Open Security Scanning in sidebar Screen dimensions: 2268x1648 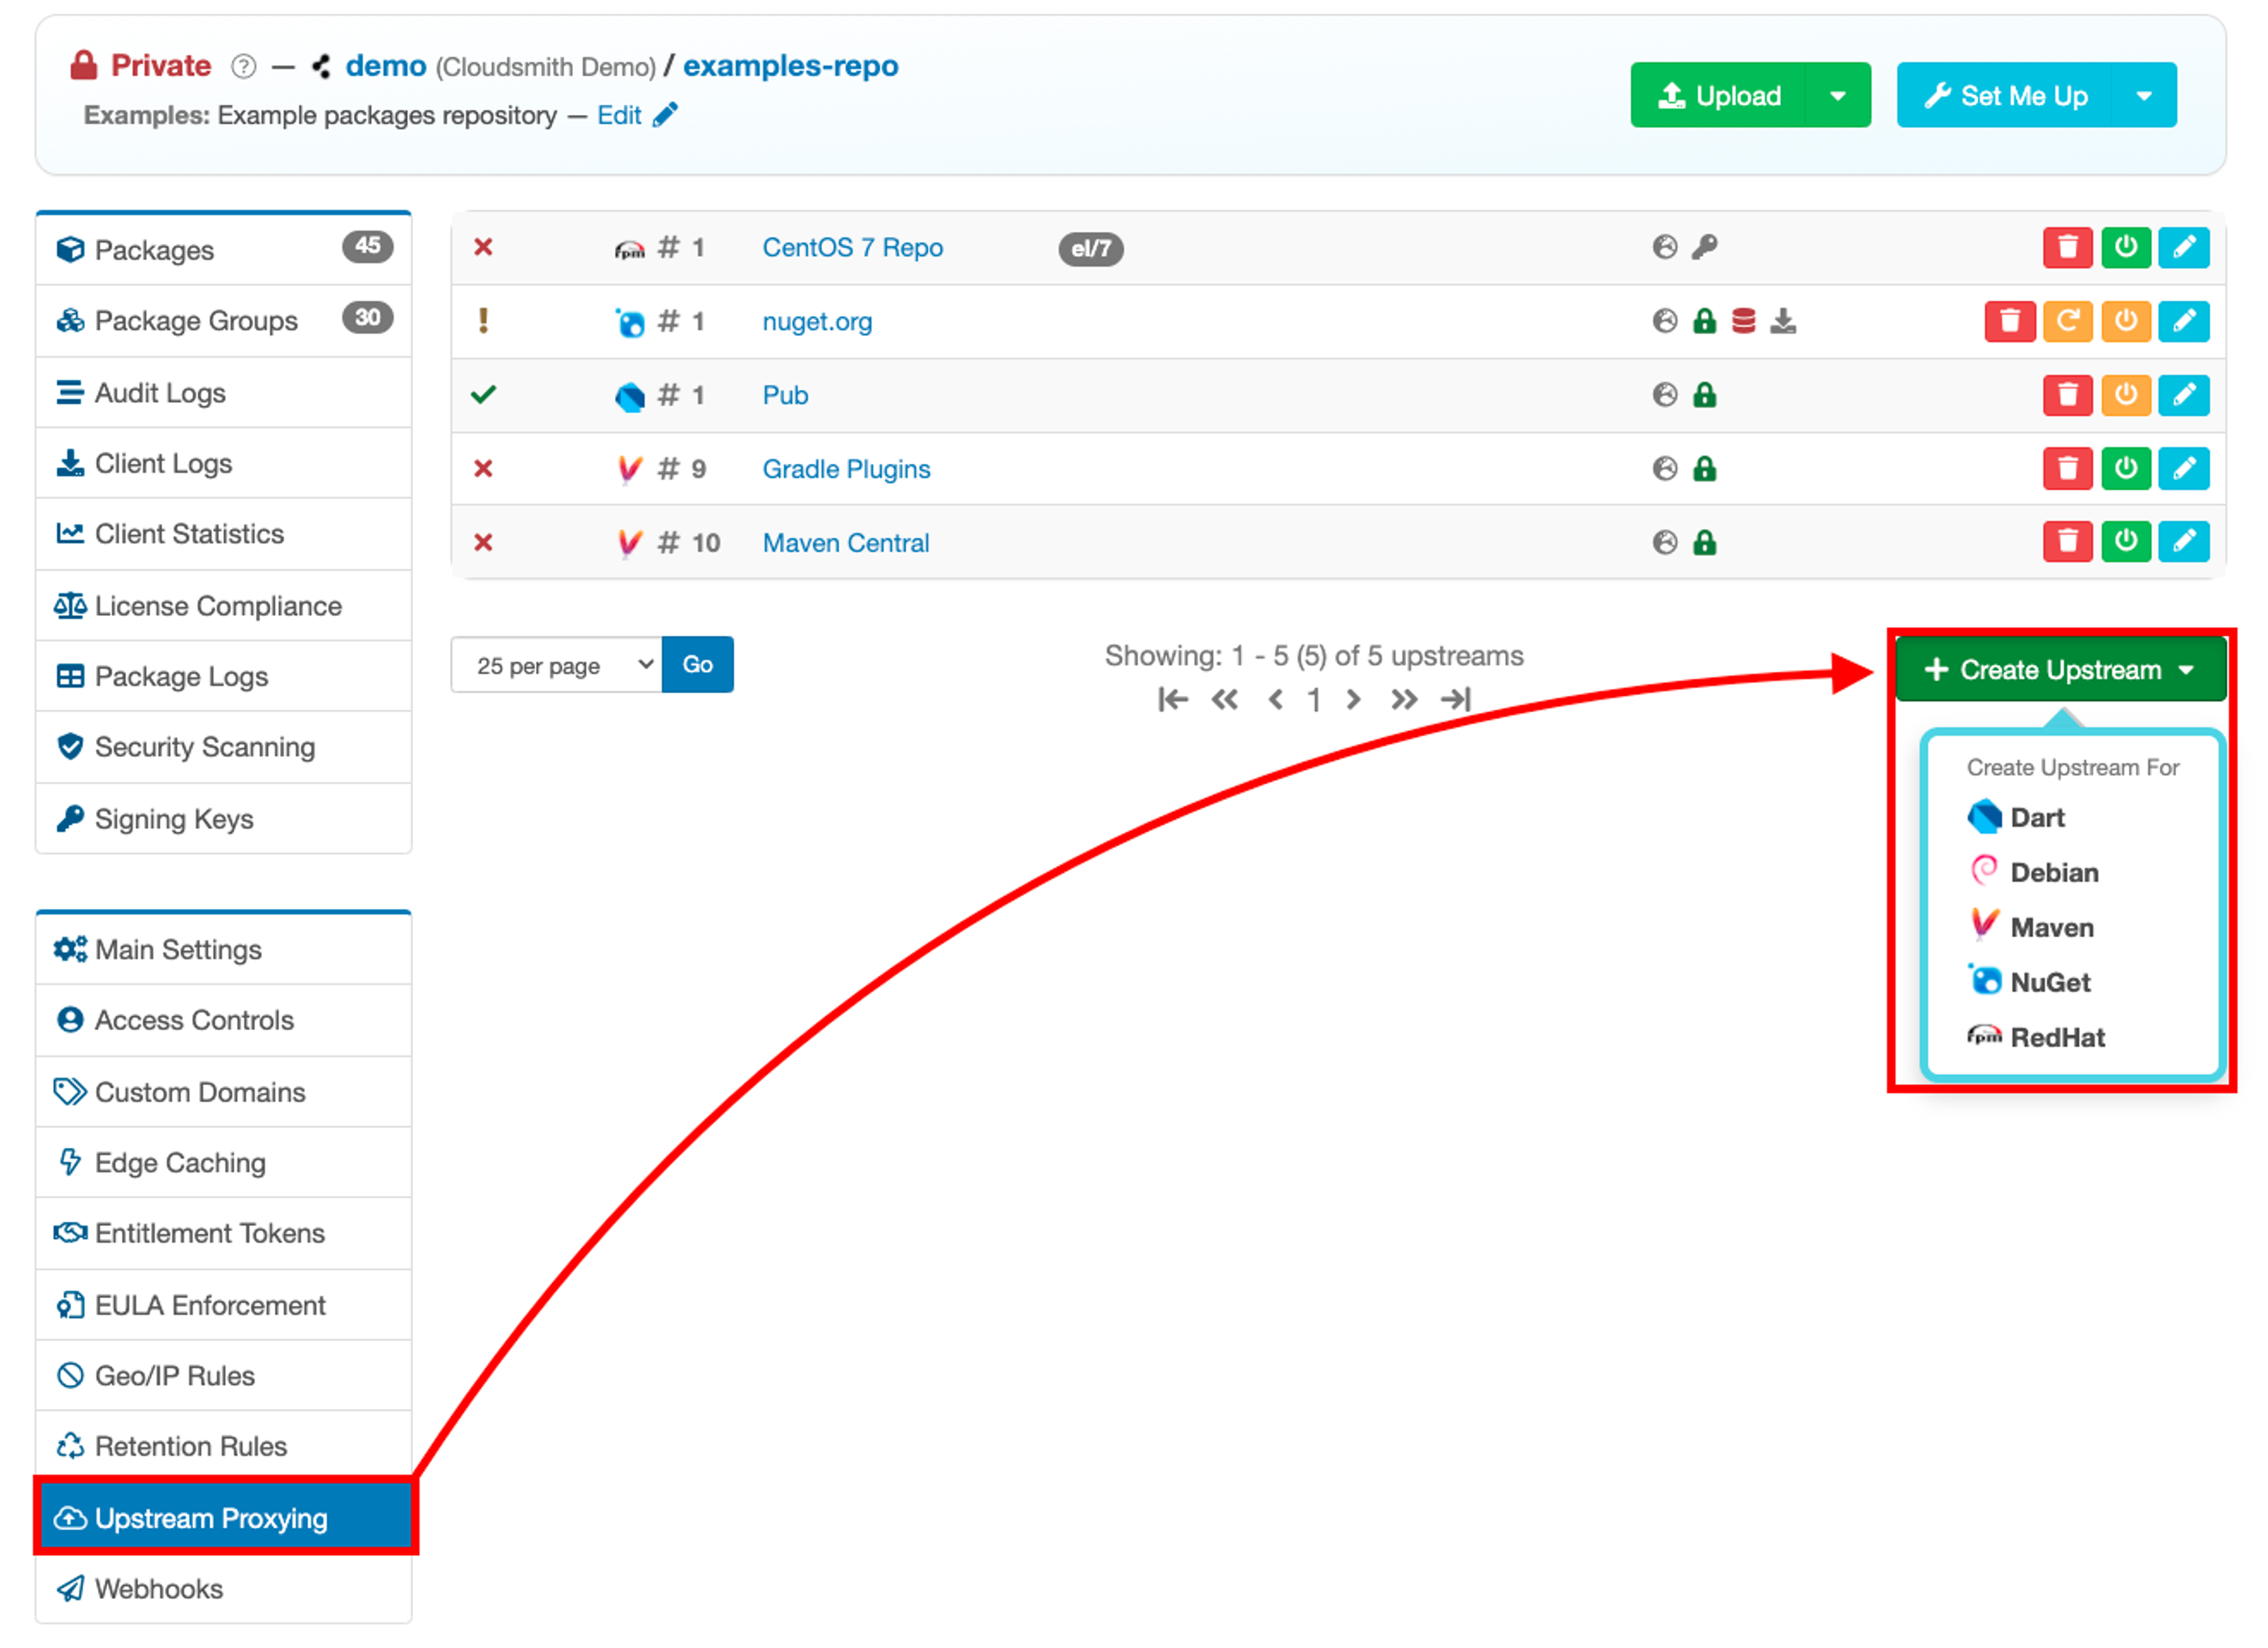point(204,748)
